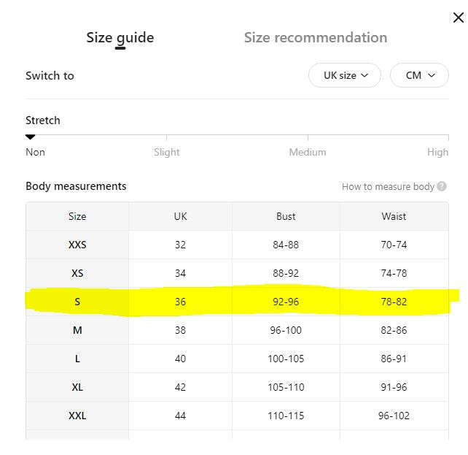Click the chevron in the UK size selector
Image resolution: width=468 pixels, height=455 pixels.
(x=364, y=75)
